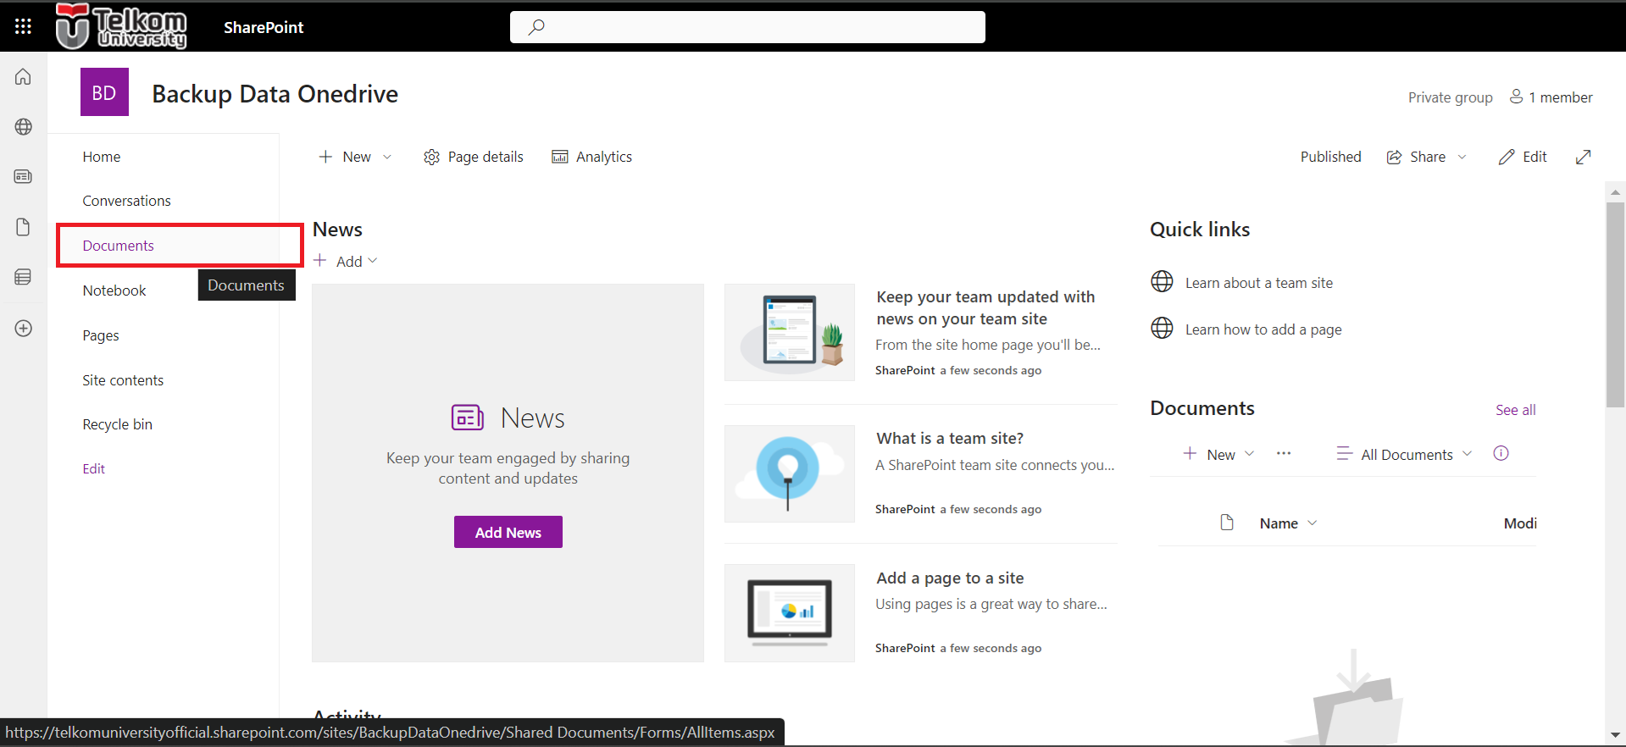The height and width of the screenshot is (747, 1626).
Task: Click thumbnail of Keep your team updated article
Action: point(790,332)
